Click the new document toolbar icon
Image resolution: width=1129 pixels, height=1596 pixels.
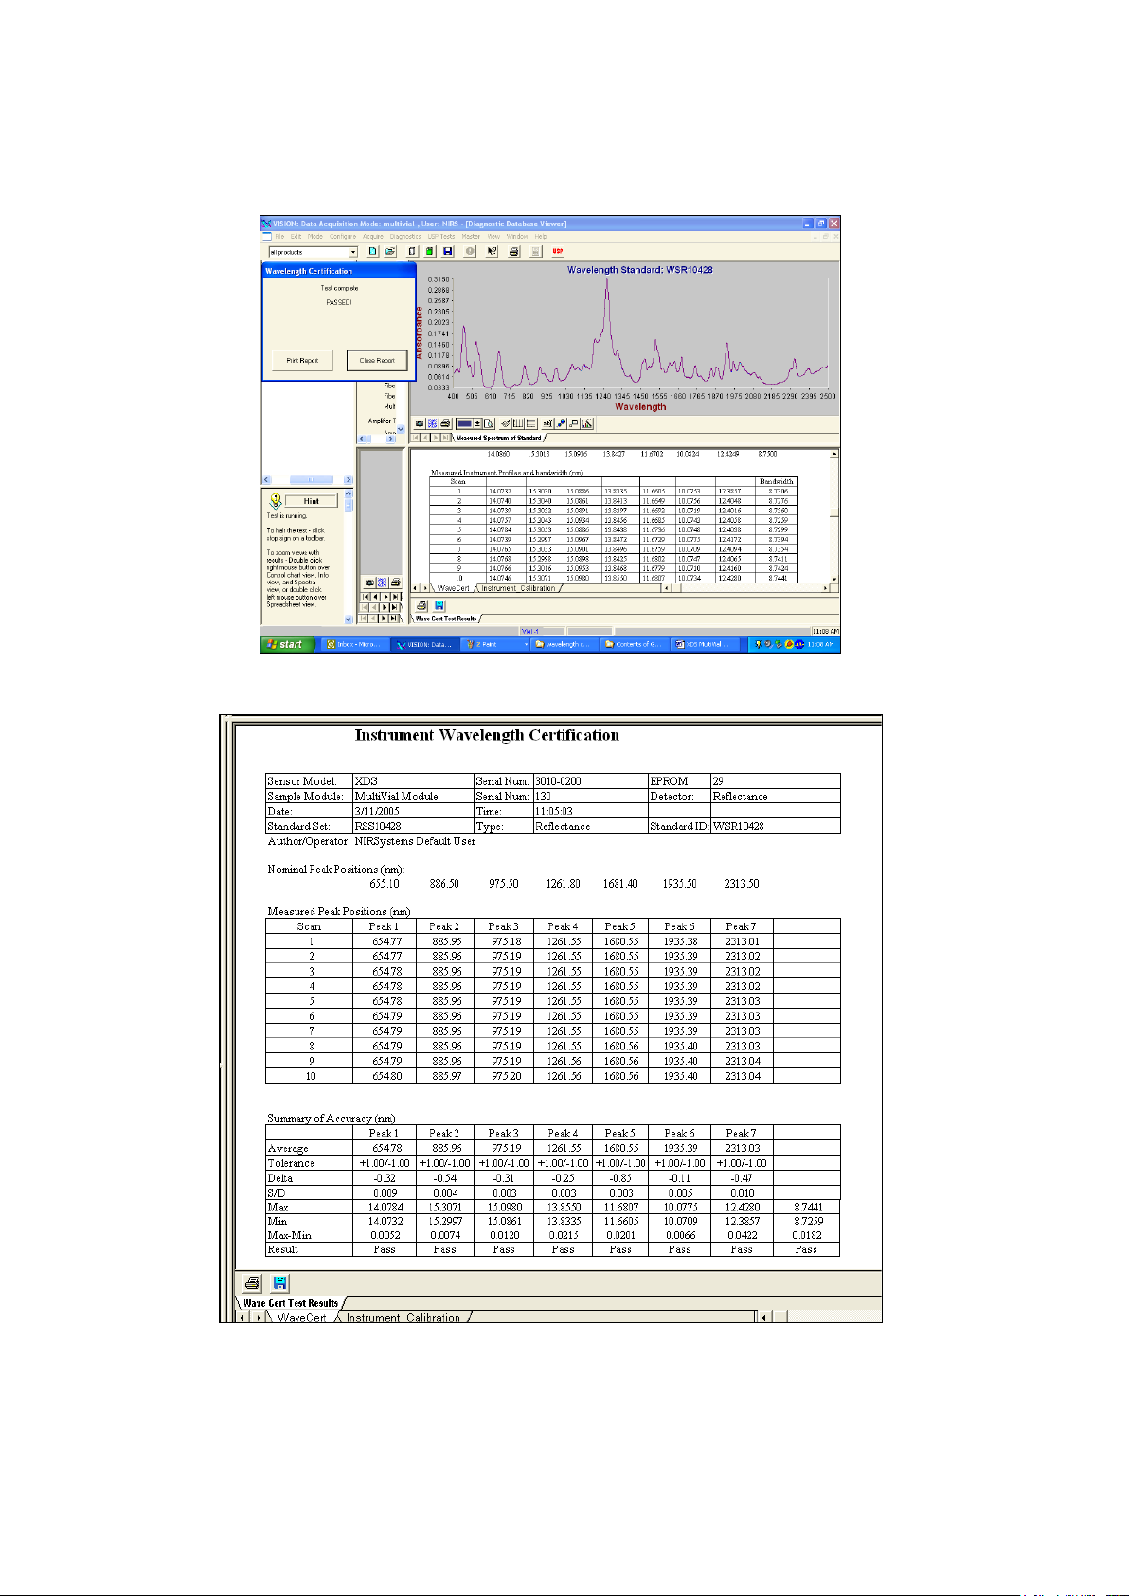click(x=373, y=252)
